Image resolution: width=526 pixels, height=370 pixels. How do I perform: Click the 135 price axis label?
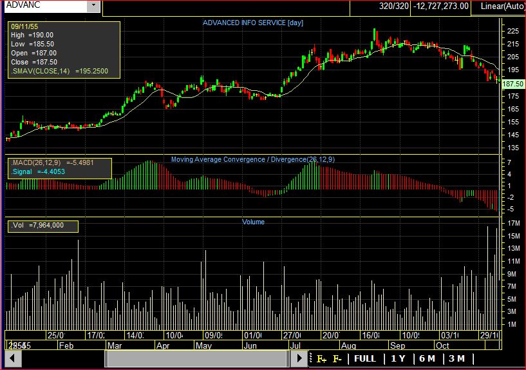coord(513,148)
